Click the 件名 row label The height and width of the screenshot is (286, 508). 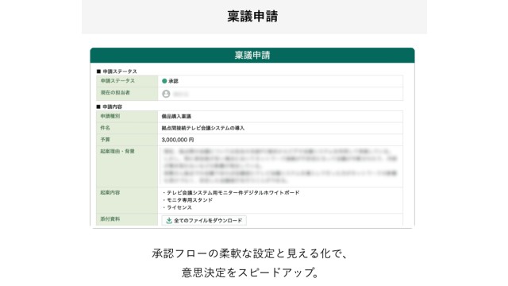point(105,128)
